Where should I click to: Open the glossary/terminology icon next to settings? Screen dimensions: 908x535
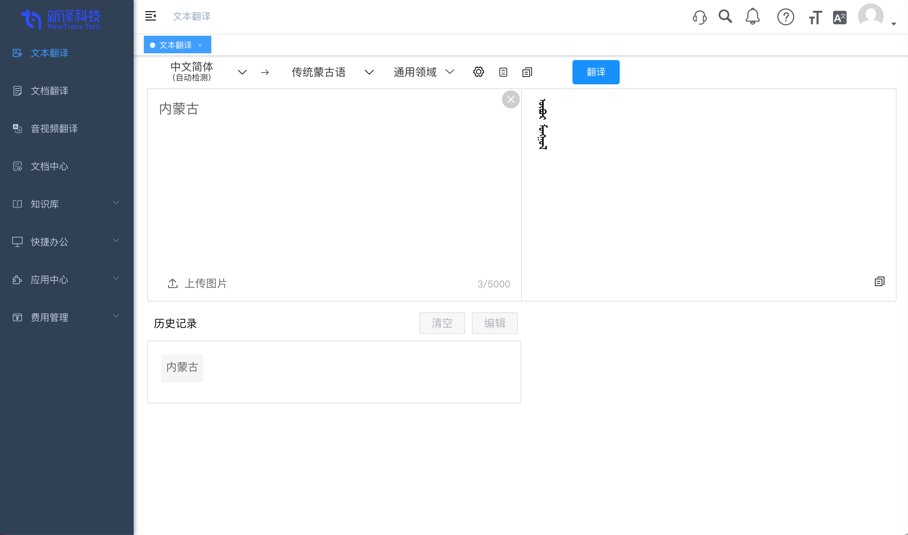(x=503, y=72)
